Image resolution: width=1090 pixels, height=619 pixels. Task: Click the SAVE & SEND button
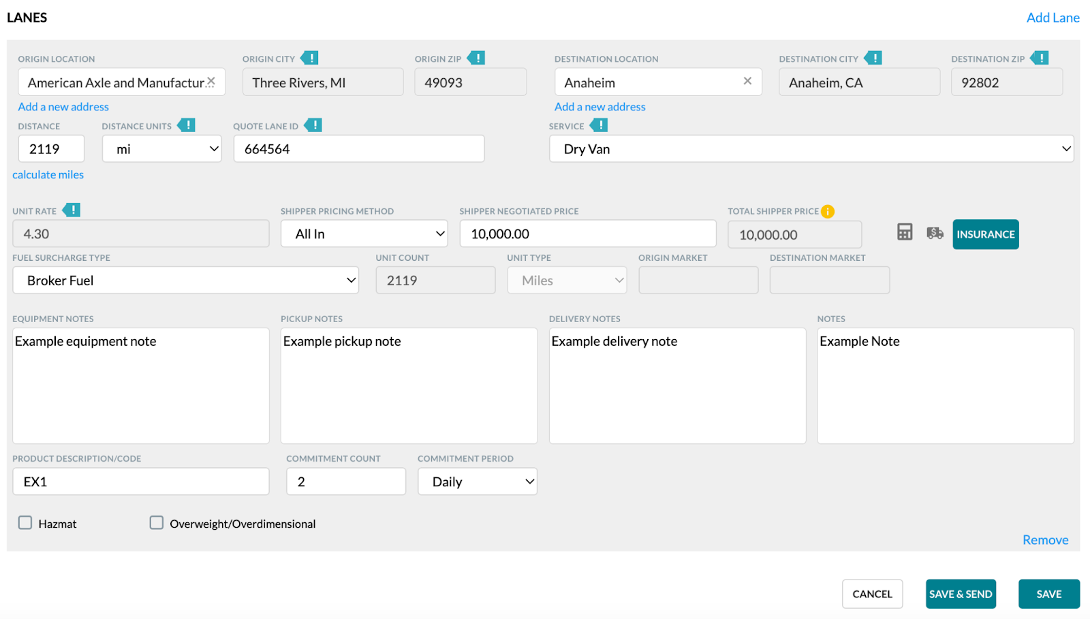click(x=961, y=594)
